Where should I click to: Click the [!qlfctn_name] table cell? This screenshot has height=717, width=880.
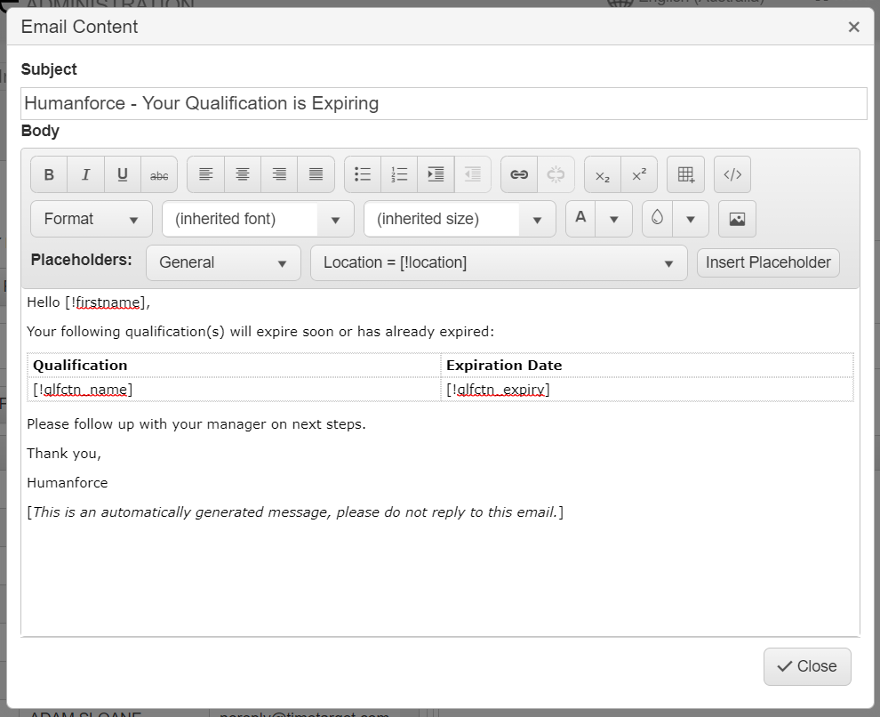pos(234,390)
